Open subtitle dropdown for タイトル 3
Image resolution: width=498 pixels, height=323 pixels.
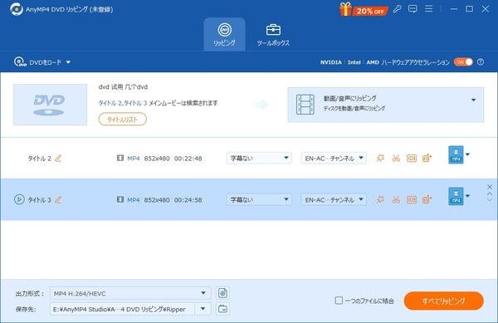click(x=259, y=199)
